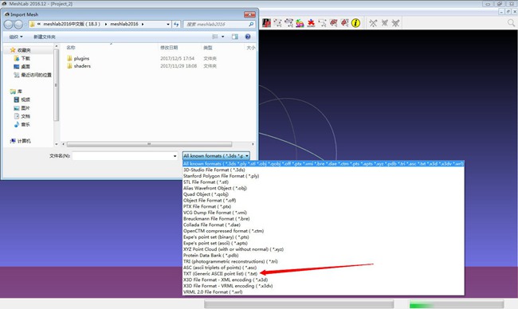Click the search magnifier in the dialog search box

pyautogui.click(x=251, y=24)
